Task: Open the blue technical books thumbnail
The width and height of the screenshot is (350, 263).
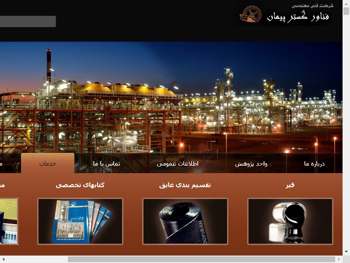Action: pyautogui.click(x=80, y=221)
